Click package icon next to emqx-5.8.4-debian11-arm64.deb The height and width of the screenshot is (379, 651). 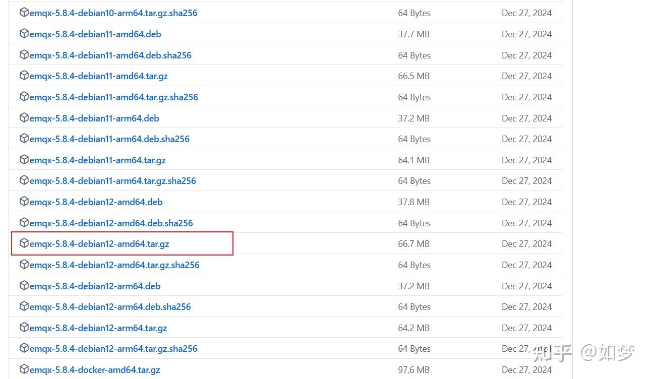pyautogui.click(x=24, y=118)
